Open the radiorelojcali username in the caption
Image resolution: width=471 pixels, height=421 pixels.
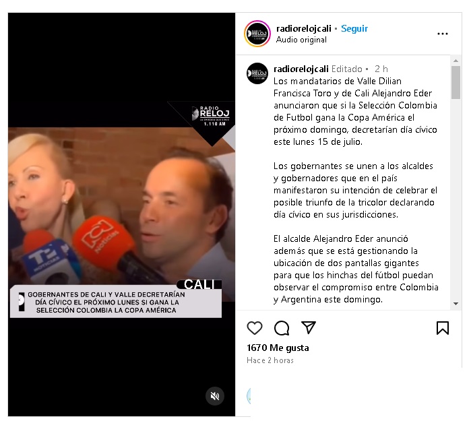point(301,69)
